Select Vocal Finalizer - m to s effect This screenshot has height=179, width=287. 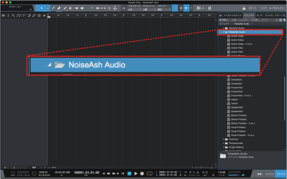tap(242, 135)
